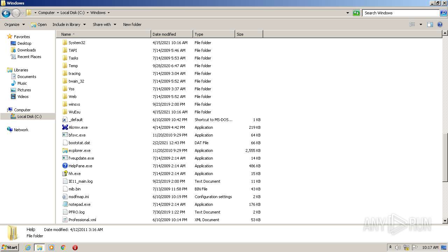The height and width of the screenshot is (252, 448).
Task: Select Downloads in the navigation pane
Action: coord(27,50)
